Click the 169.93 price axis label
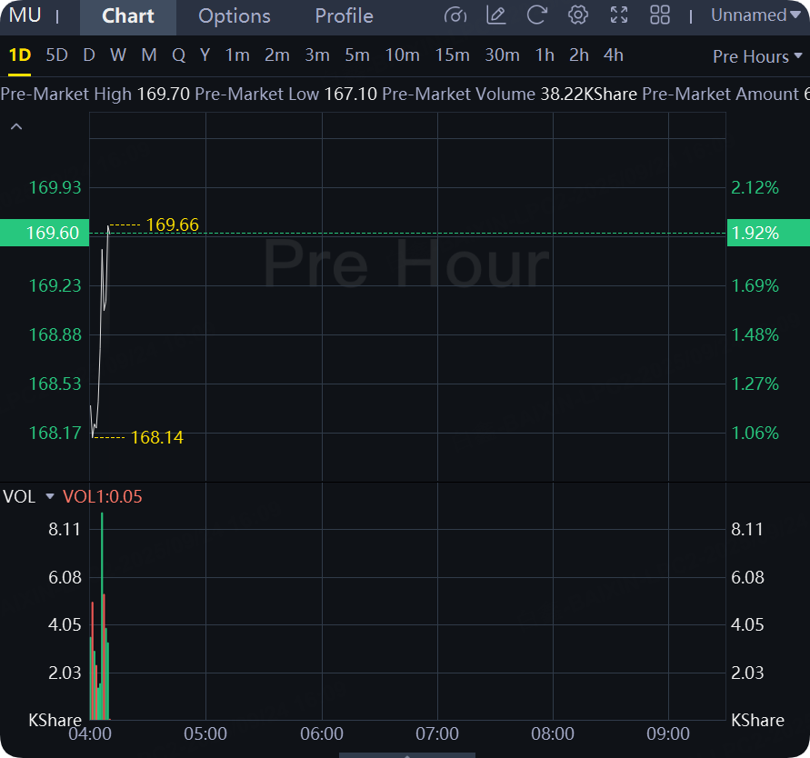 click(55, 187)
